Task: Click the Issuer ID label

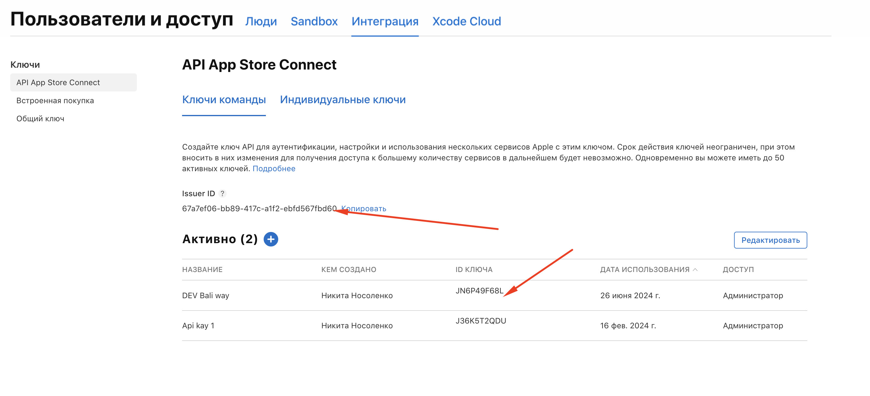Action: pos(198,193)
